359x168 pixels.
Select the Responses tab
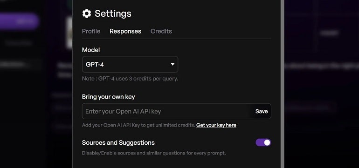(x=125, y=31)
